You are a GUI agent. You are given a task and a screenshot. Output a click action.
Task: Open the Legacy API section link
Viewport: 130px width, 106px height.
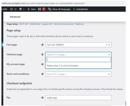(47, 24)
